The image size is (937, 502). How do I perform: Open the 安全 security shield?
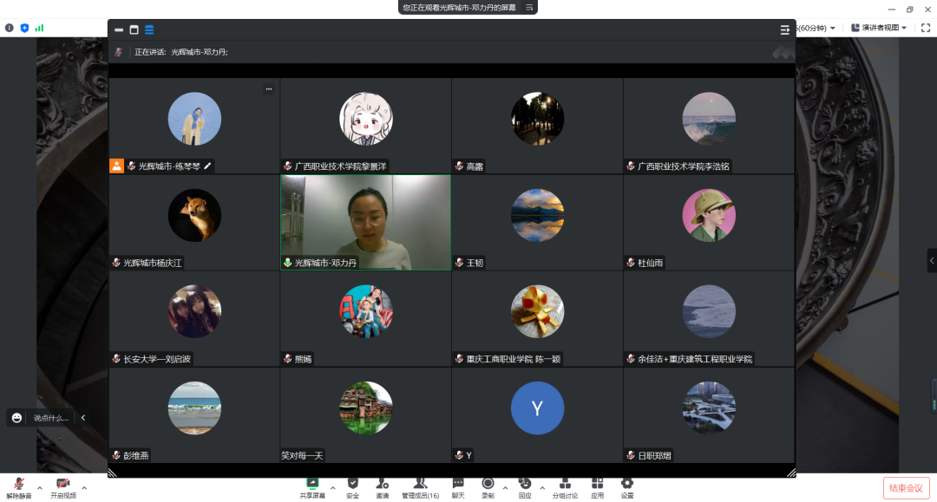coord(352,487)
